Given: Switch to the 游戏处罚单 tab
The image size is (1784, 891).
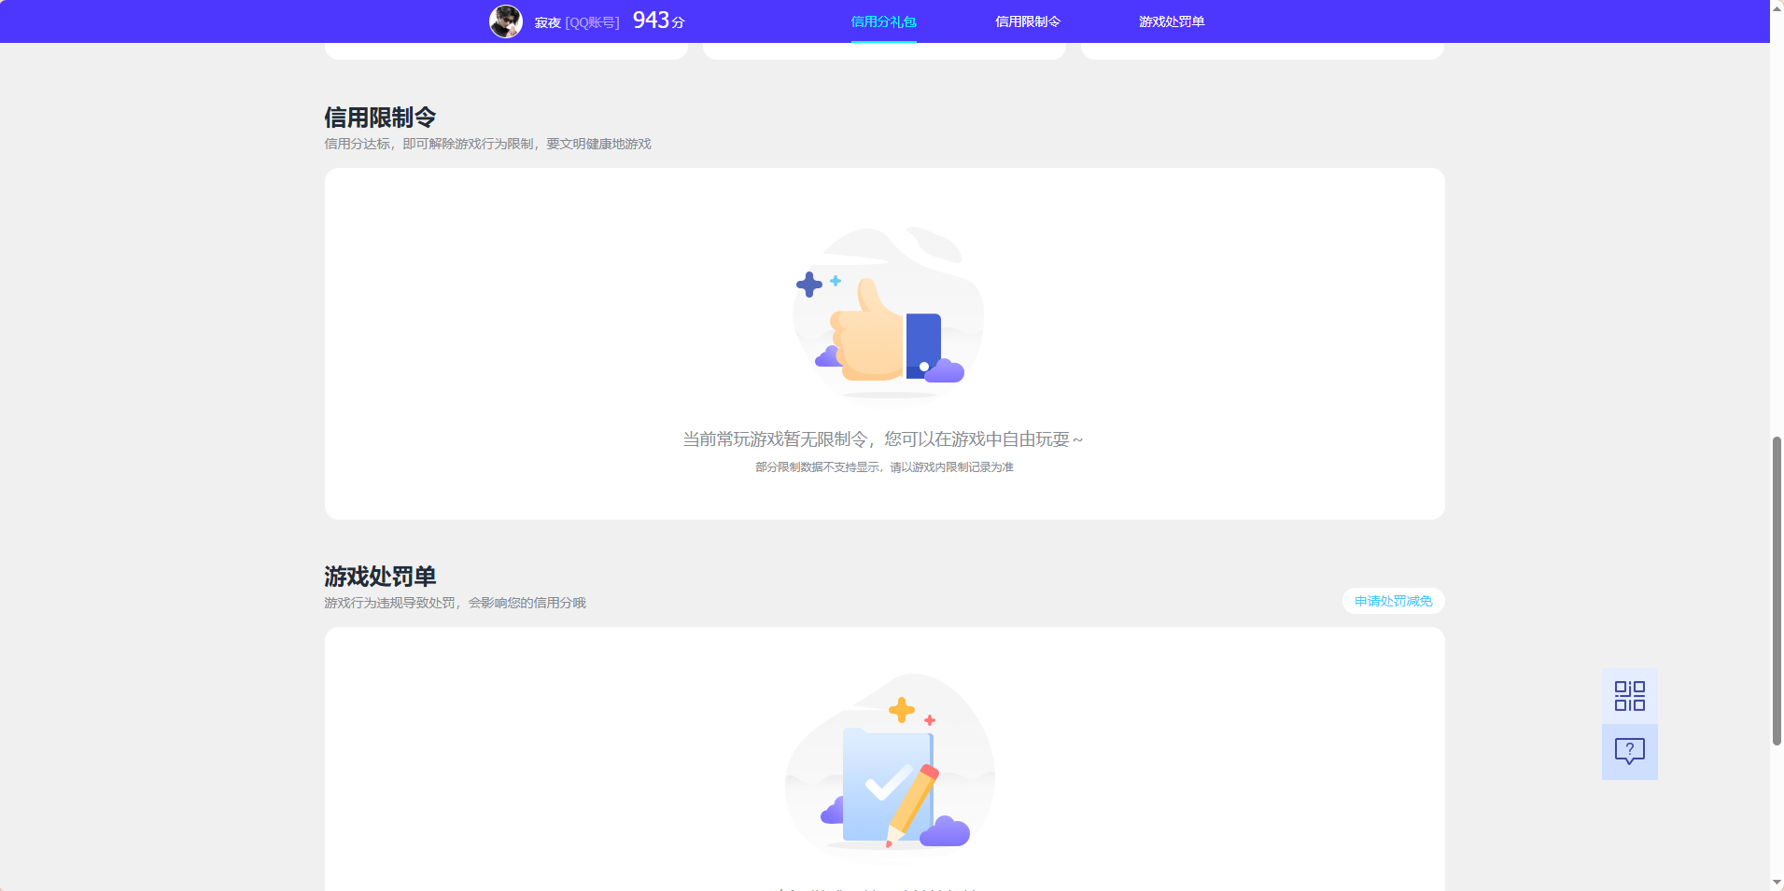Looking at the screenshot, I should point(1171,21).
